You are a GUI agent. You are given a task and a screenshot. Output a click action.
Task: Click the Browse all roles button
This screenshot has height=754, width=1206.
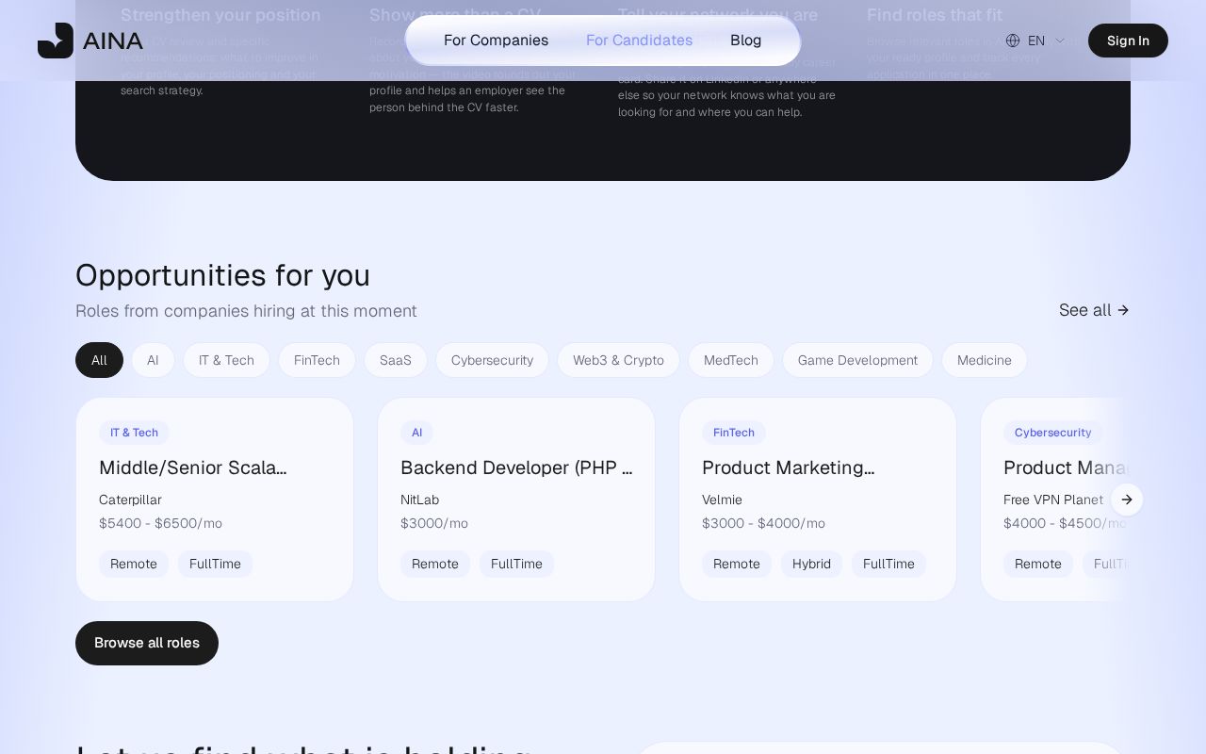tap(147, 643)
